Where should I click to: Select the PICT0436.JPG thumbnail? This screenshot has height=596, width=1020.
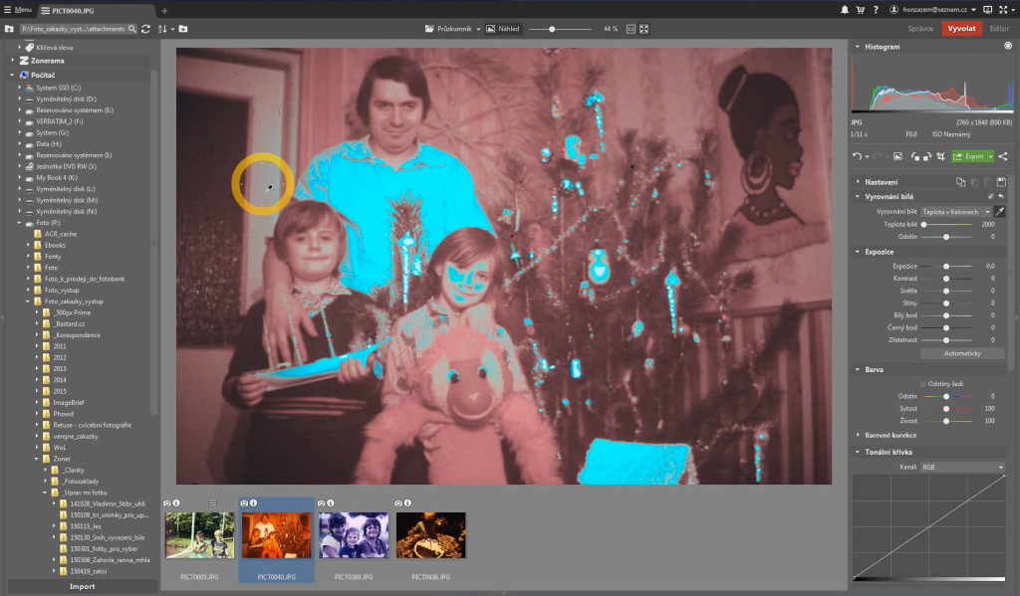coord(430,535)
